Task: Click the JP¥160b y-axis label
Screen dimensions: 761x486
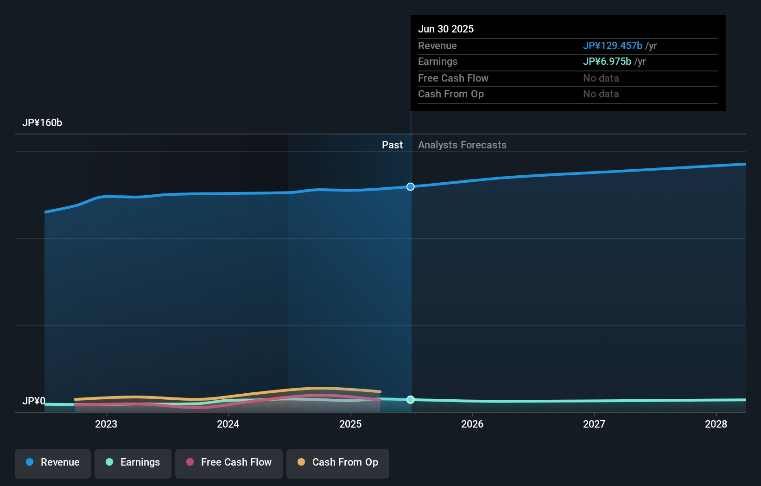Action: pos(42,123)
